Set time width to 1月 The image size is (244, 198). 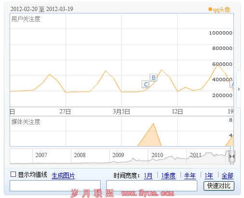pos(148,176)
